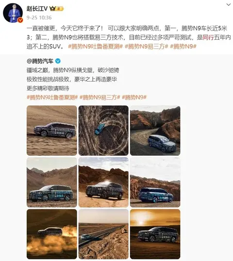Open reposted hashtag #腾势N9# below 更多精彩敬请期待

coord(134,97)
